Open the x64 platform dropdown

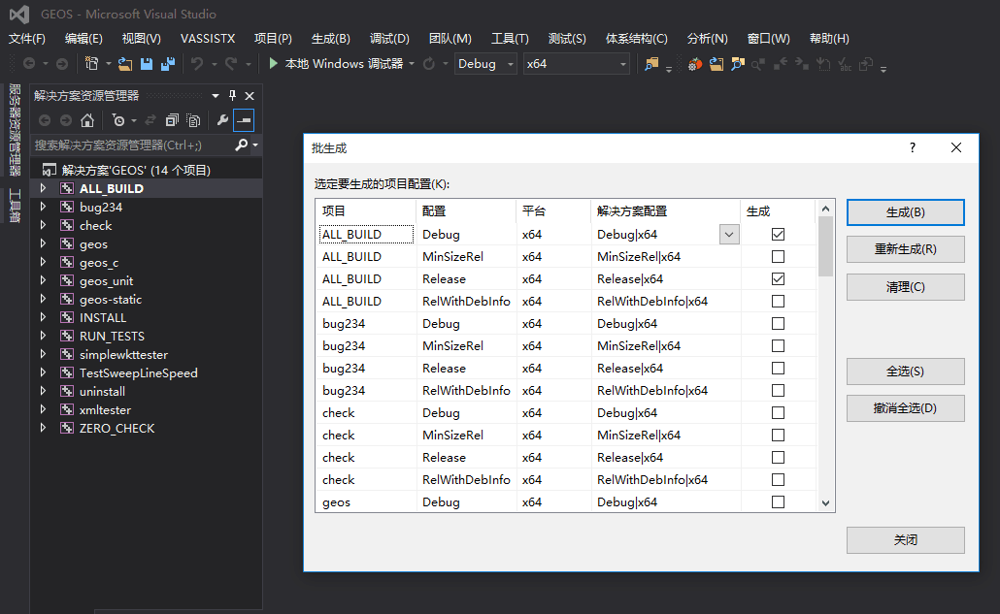(x=577, y=64)
